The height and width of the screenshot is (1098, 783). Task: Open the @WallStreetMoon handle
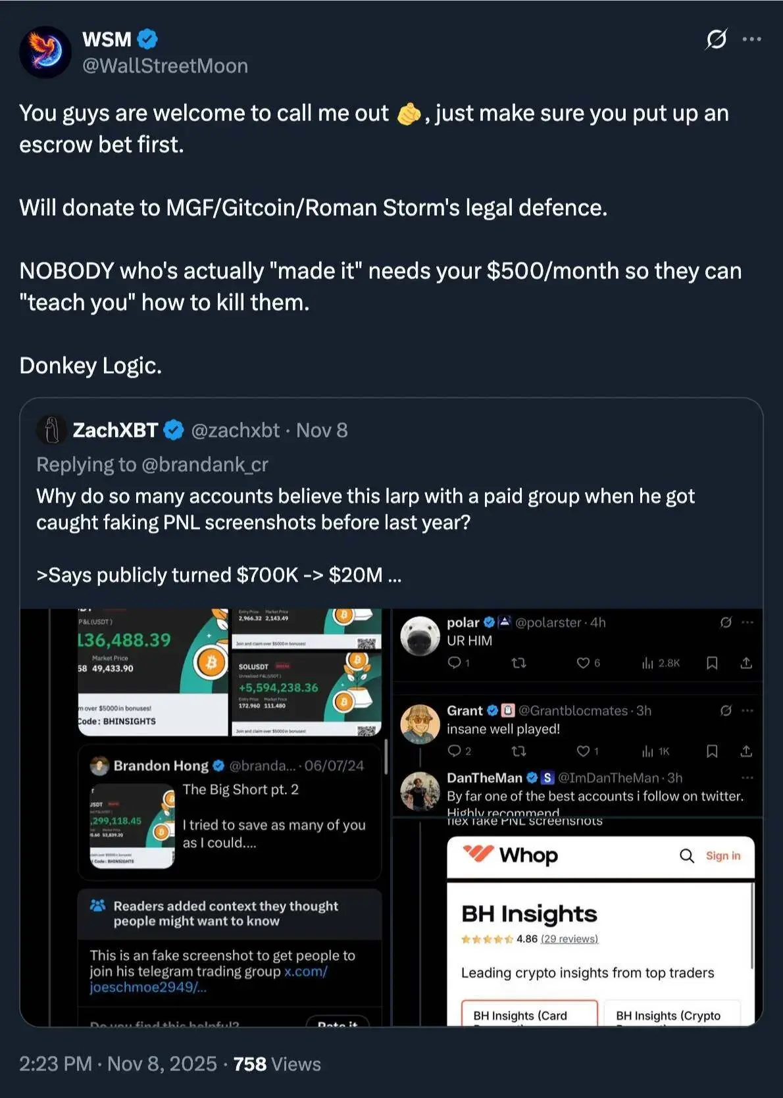pyautogui.click(x=165, y=66)
